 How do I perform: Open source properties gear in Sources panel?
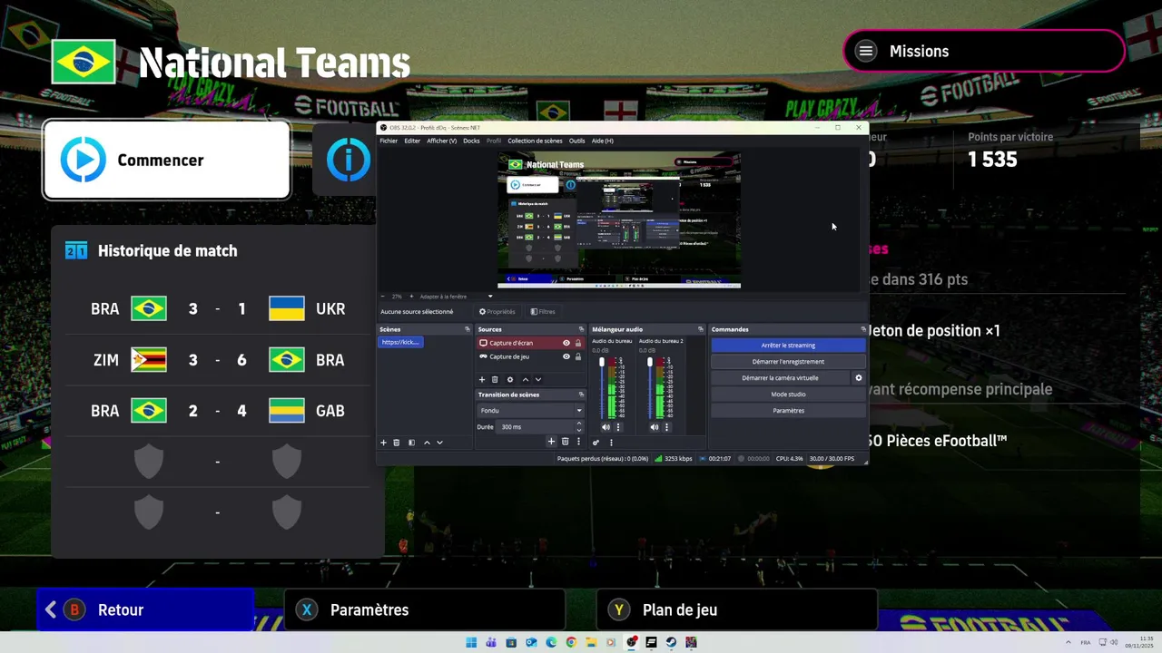[x=510, y=379]
